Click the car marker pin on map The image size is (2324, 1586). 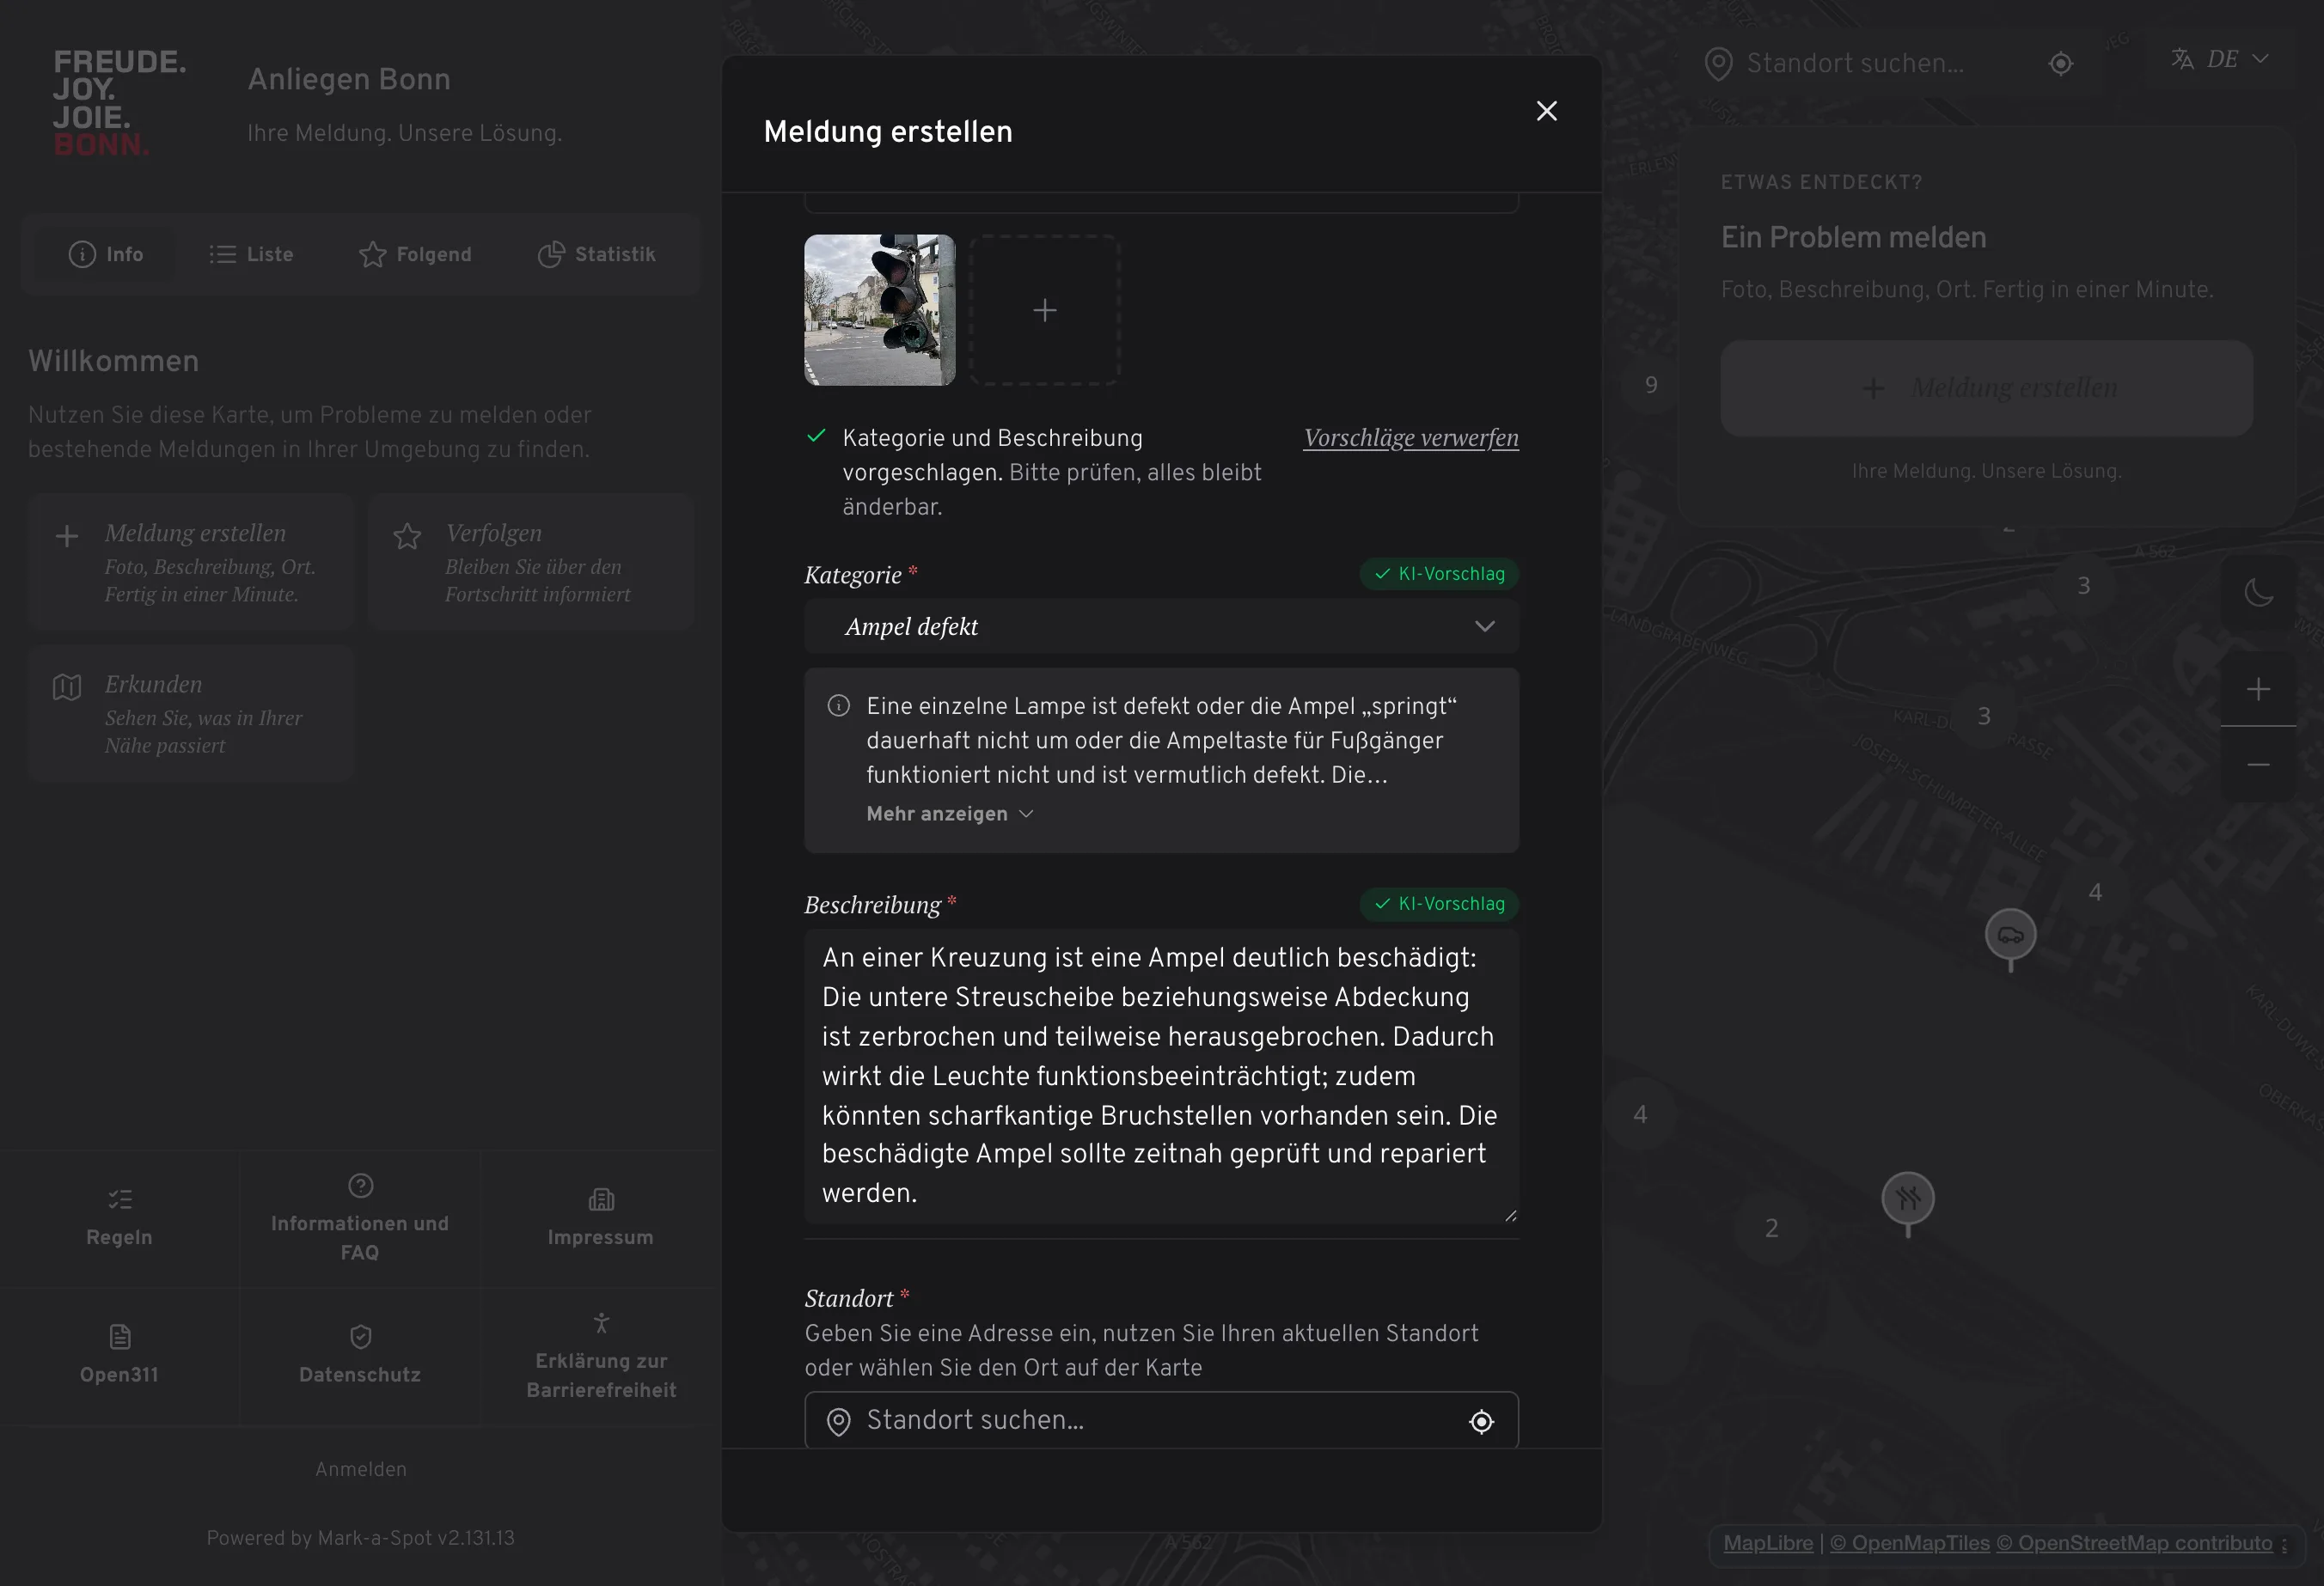click(2010, 937)
